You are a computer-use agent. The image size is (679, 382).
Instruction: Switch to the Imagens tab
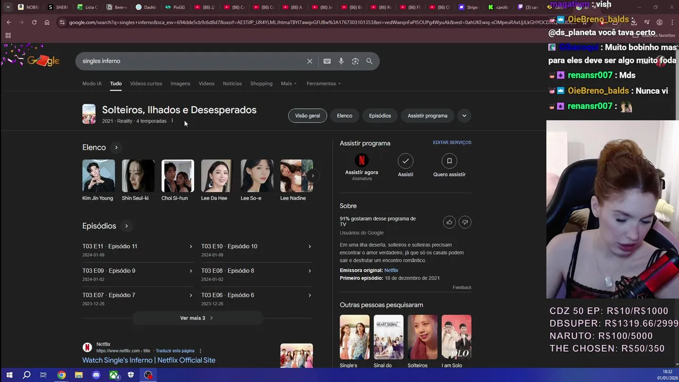[x=180, y=83]
